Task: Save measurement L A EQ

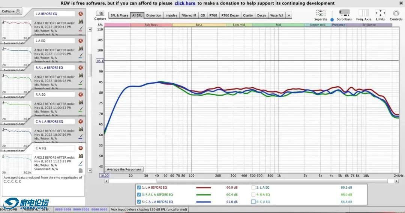Action: click(81, 48)
